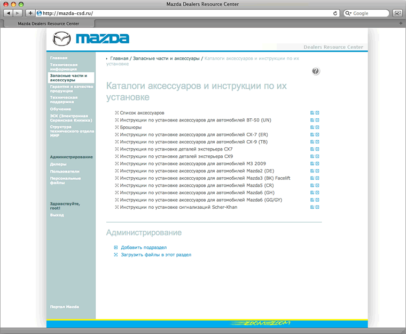This screenshot has width=406, height=334.
Task: Click the help question mark icon
Action: (316, 71)
